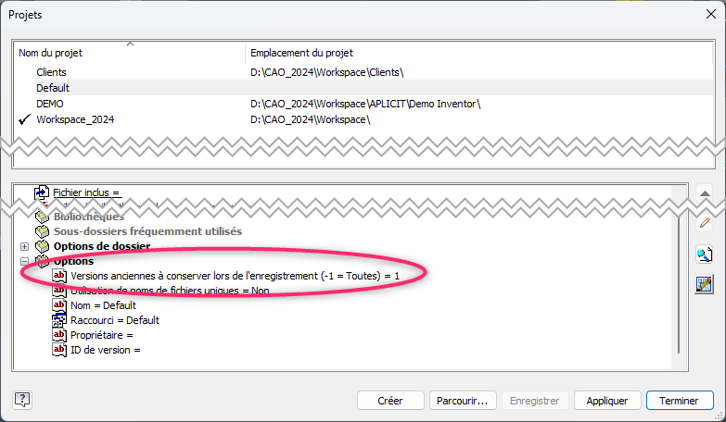Viewport: 726px width, 422px height.
Task: Click the Fichier inclus icon
Action: [x=42, y=192]
